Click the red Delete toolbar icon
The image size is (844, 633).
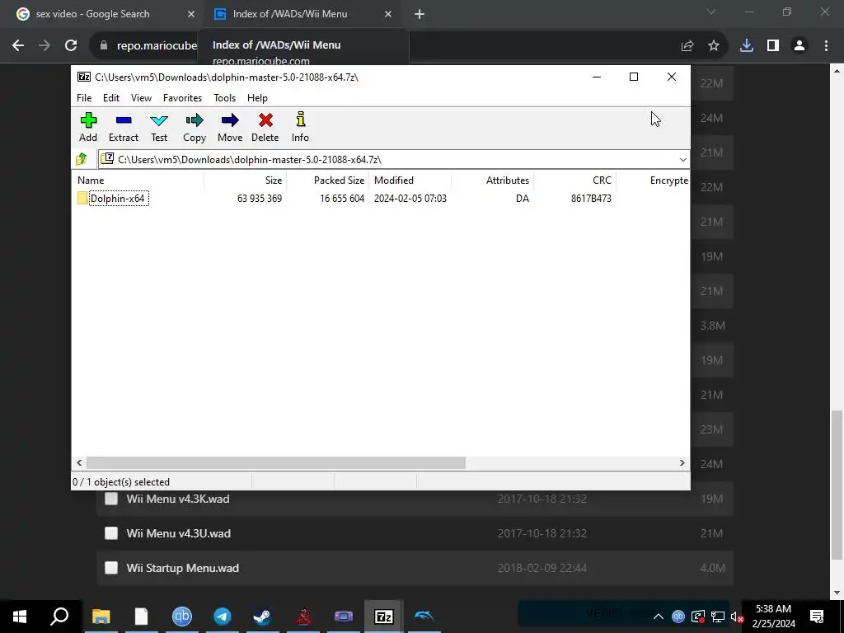point(265,126)
